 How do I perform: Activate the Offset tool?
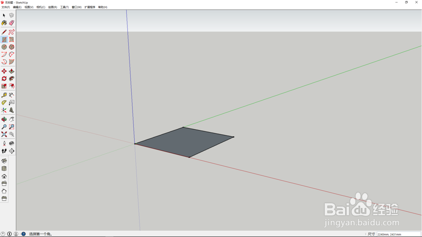pos(11,86)
